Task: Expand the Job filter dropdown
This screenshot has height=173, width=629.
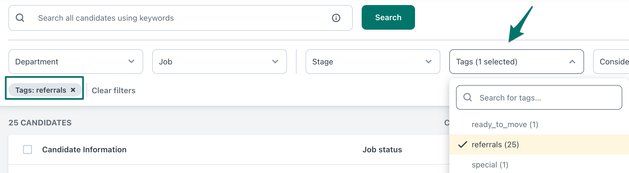Action: point(219,61)
